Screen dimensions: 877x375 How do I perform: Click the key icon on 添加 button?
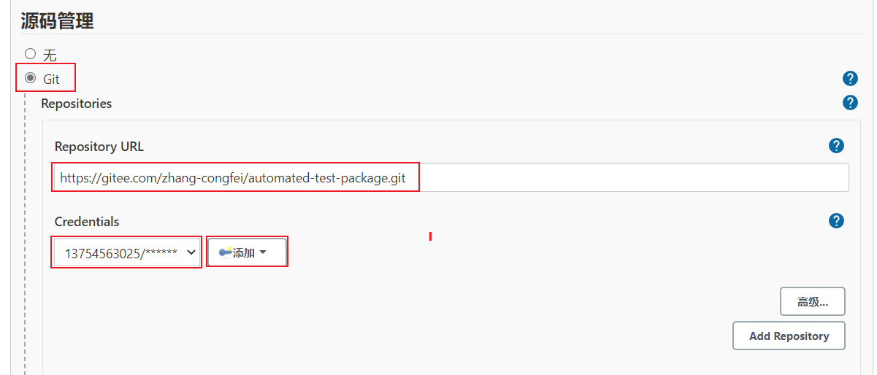tap(225, 252)
